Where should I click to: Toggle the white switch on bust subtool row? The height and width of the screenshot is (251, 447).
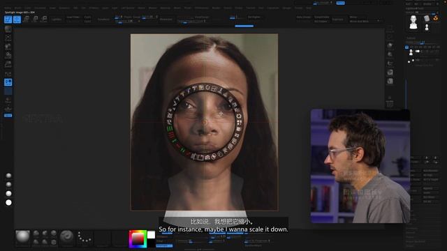pyautogui.click(x=418, y=51)
